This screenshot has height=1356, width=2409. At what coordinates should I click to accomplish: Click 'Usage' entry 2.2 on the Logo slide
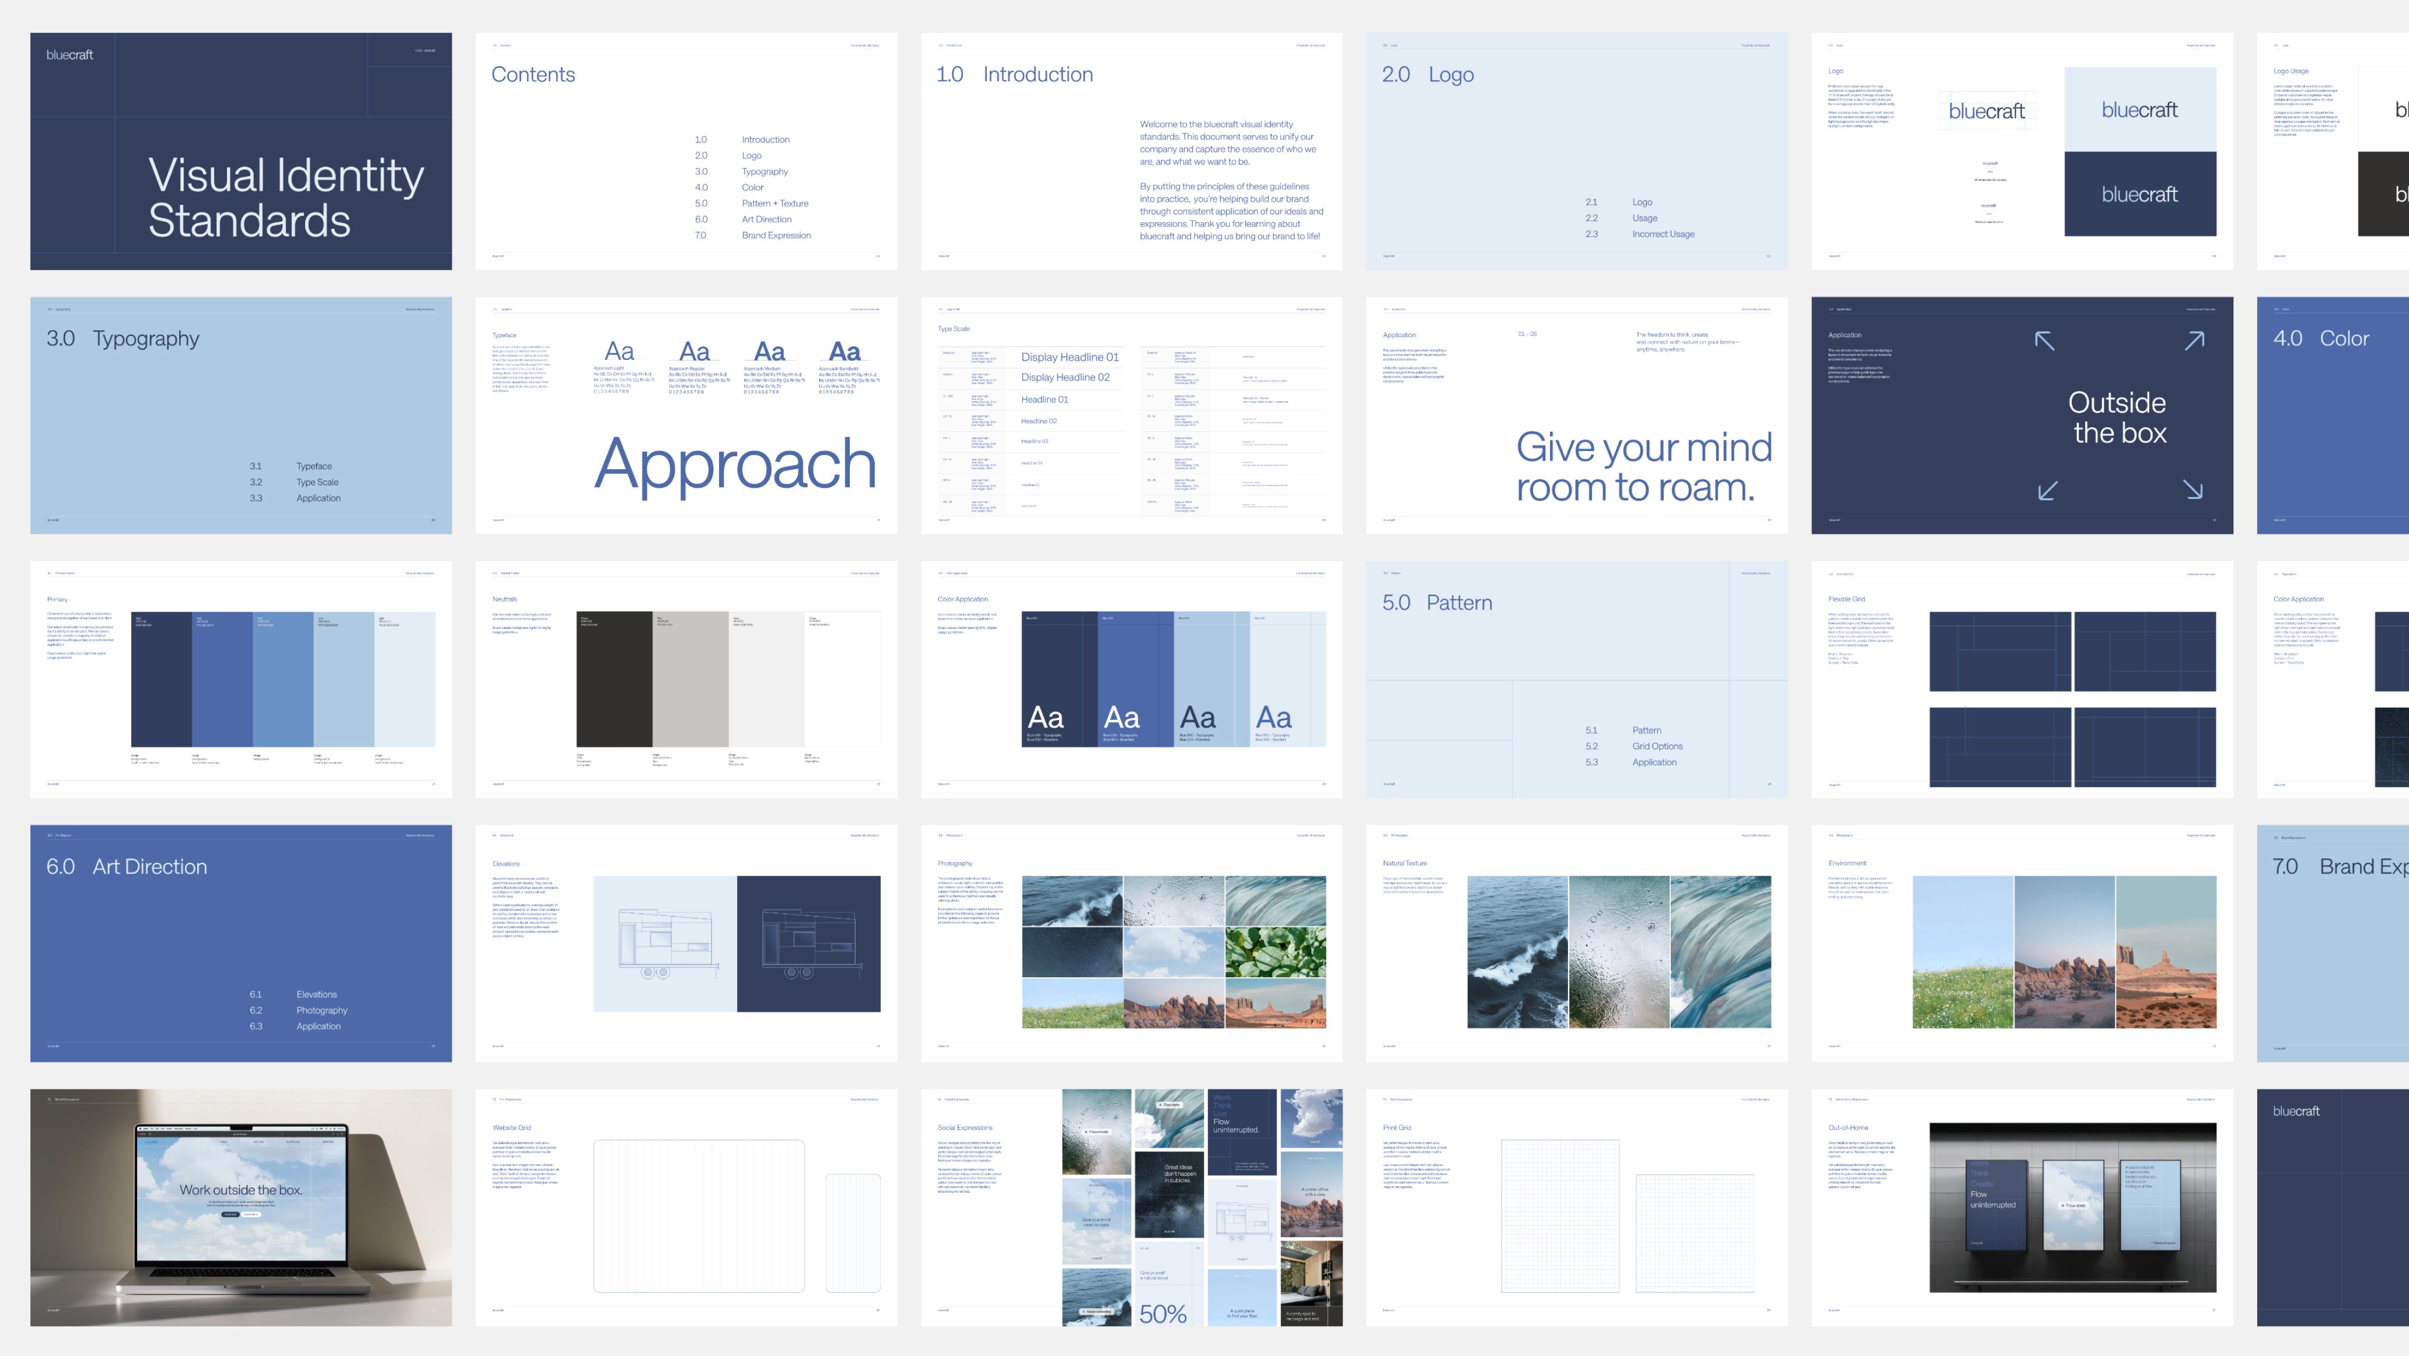pos(1644,218)
